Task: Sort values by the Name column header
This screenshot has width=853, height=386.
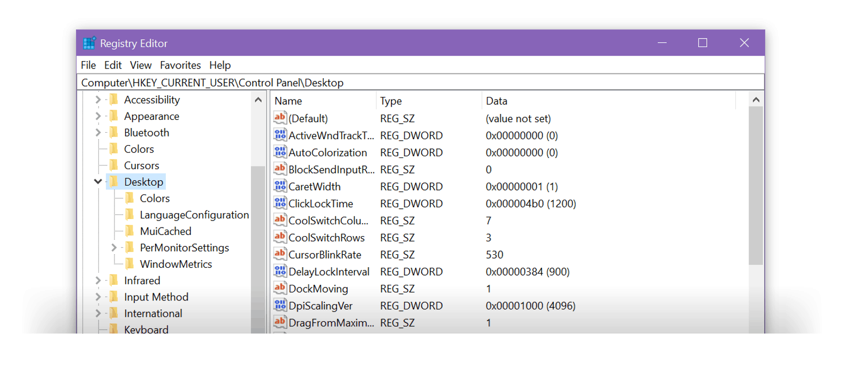Action: coord(323,101)
